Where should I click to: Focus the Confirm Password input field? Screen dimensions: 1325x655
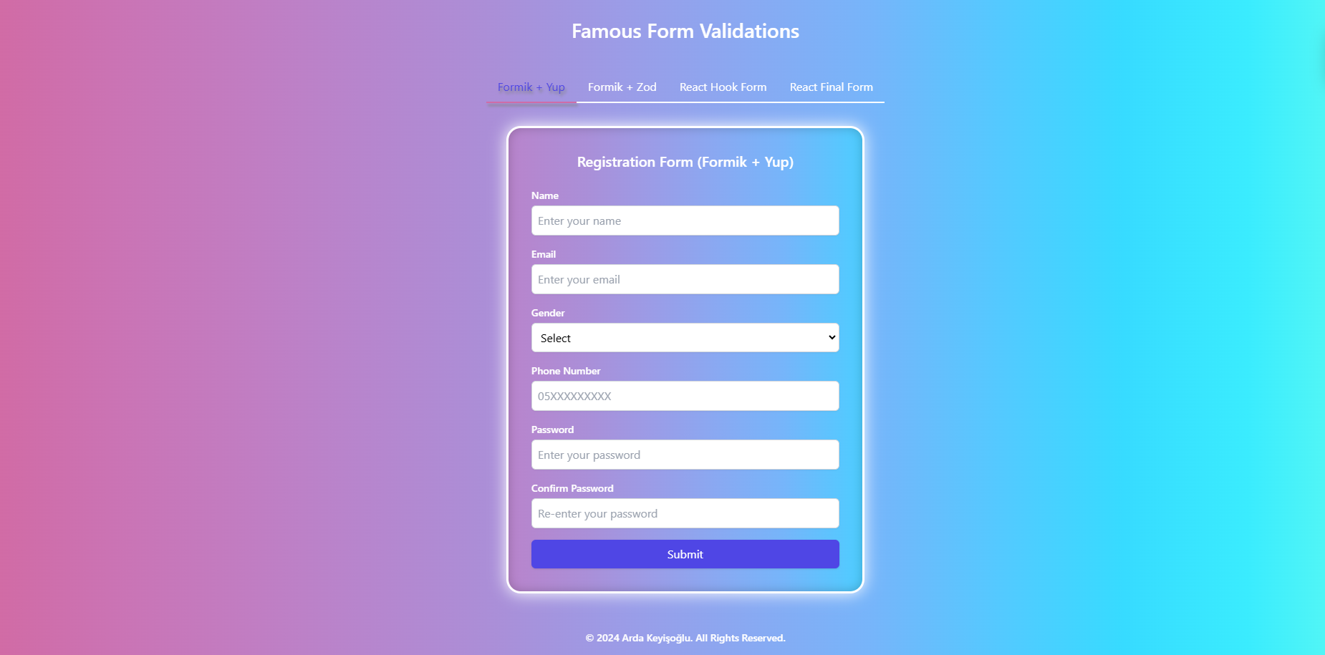coord(685,513)
